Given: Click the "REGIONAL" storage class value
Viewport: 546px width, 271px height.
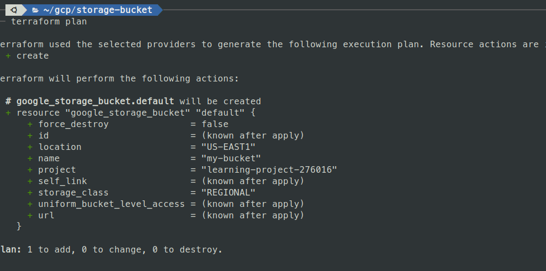Looking at the screenshot, I should coord(229,193).
